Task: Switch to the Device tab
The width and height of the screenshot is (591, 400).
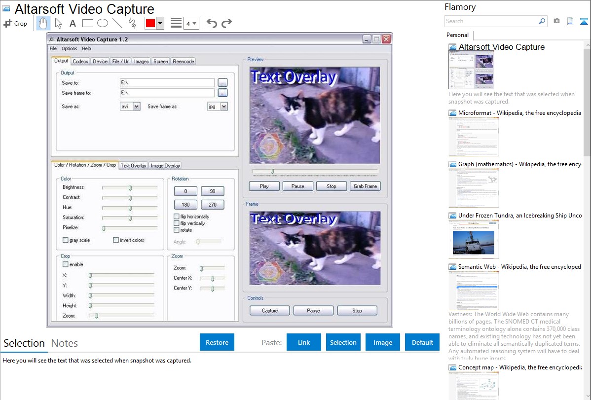Action: [100, 62]
